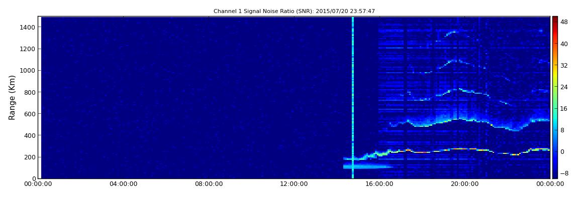The image size is (578, 204).
Task: Click the 20:00:00 time tick label
Action: tap(465, 184)
